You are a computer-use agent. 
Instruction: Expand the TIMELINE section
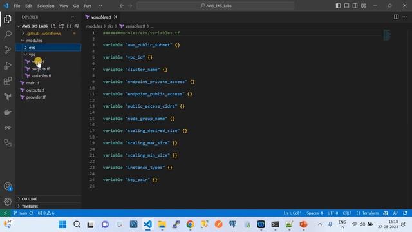(x=48, y=206)
